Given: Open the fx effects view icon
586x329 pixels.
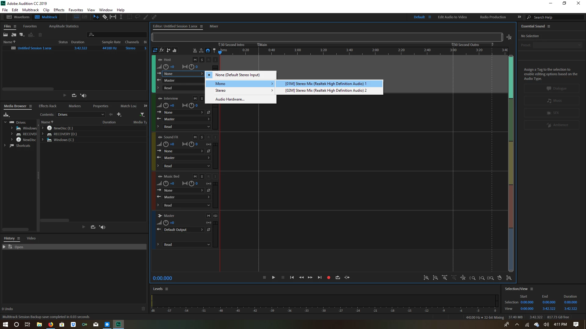Looking at the screenshot, I should (162, 50).
